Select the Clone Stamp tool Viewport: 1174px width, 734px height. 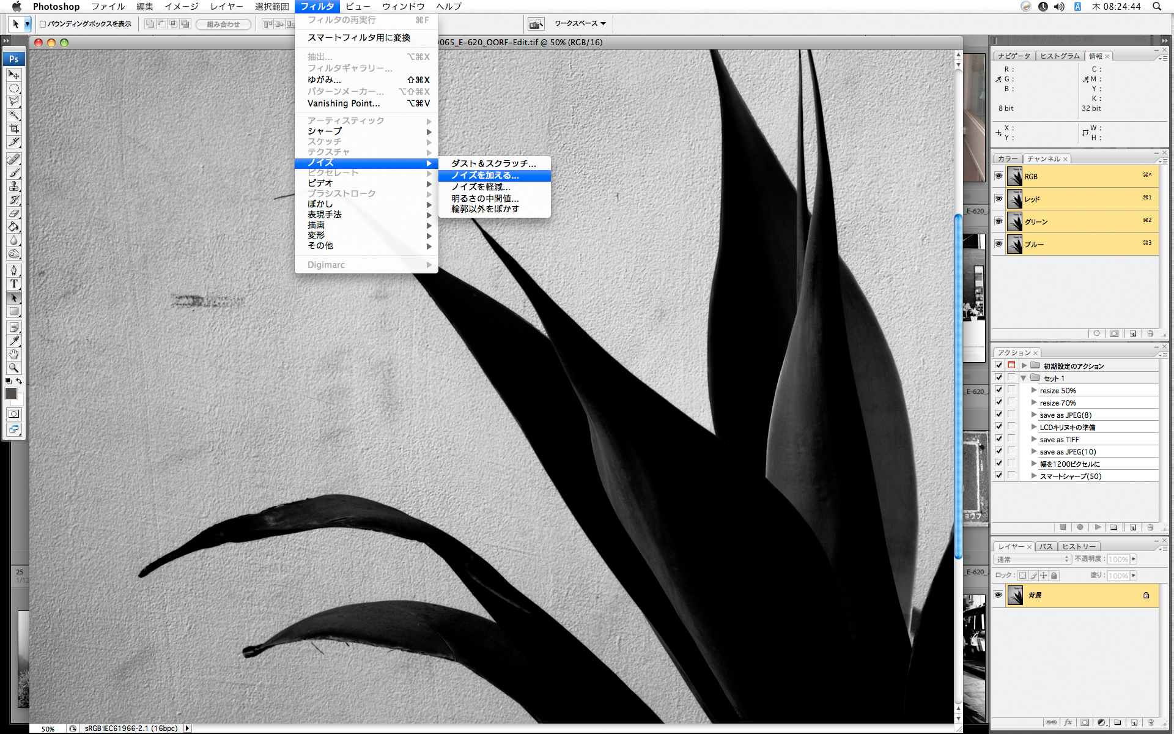pyautogui.click(x=14, y=186)
